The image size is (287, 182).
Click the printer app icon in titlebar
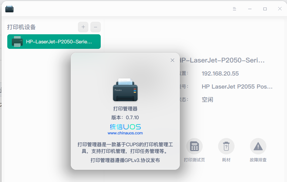coord(9,9)
